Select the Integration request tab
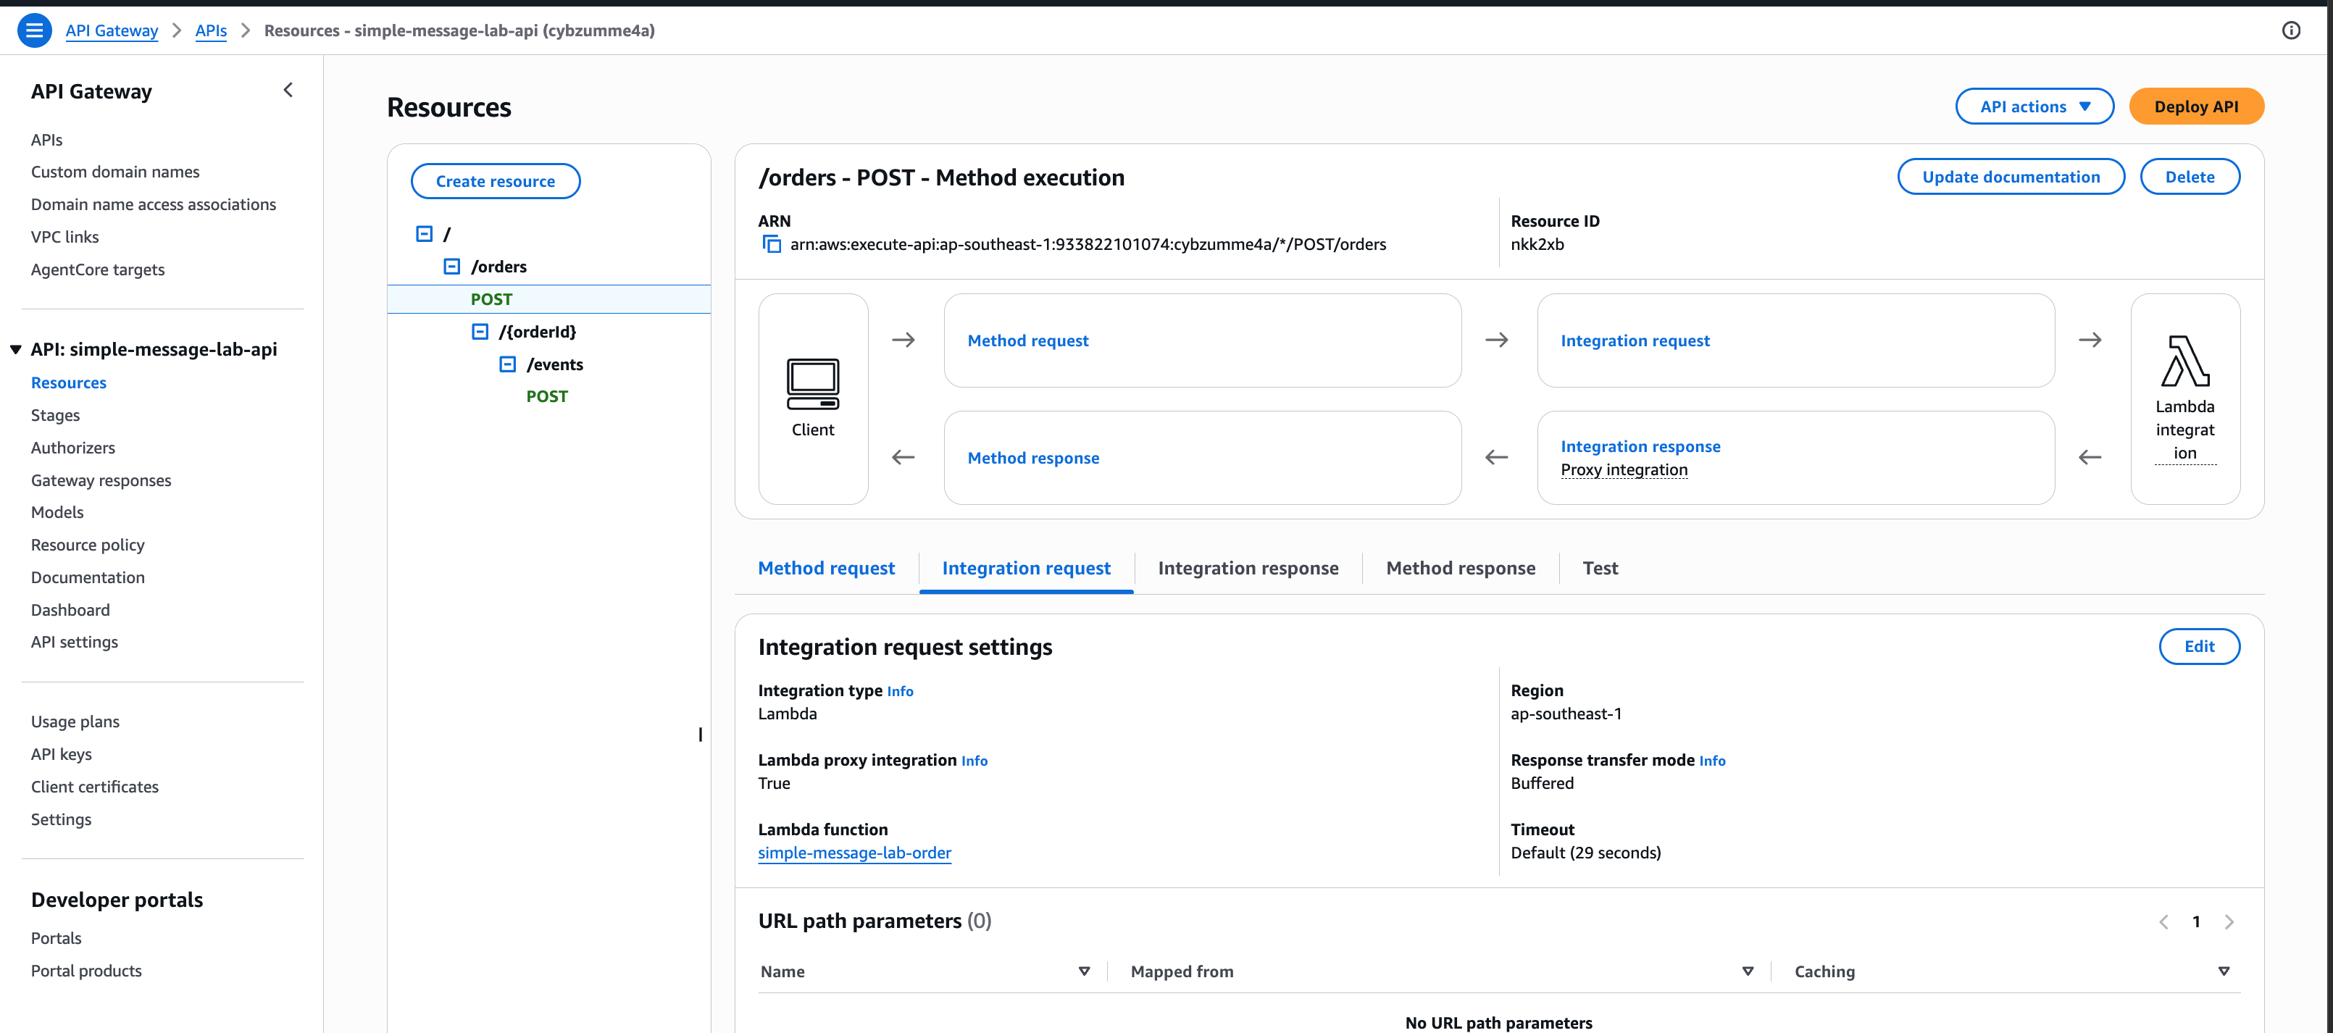Viewport: 2333px width, 1033px height. [x=1025, y=568]
